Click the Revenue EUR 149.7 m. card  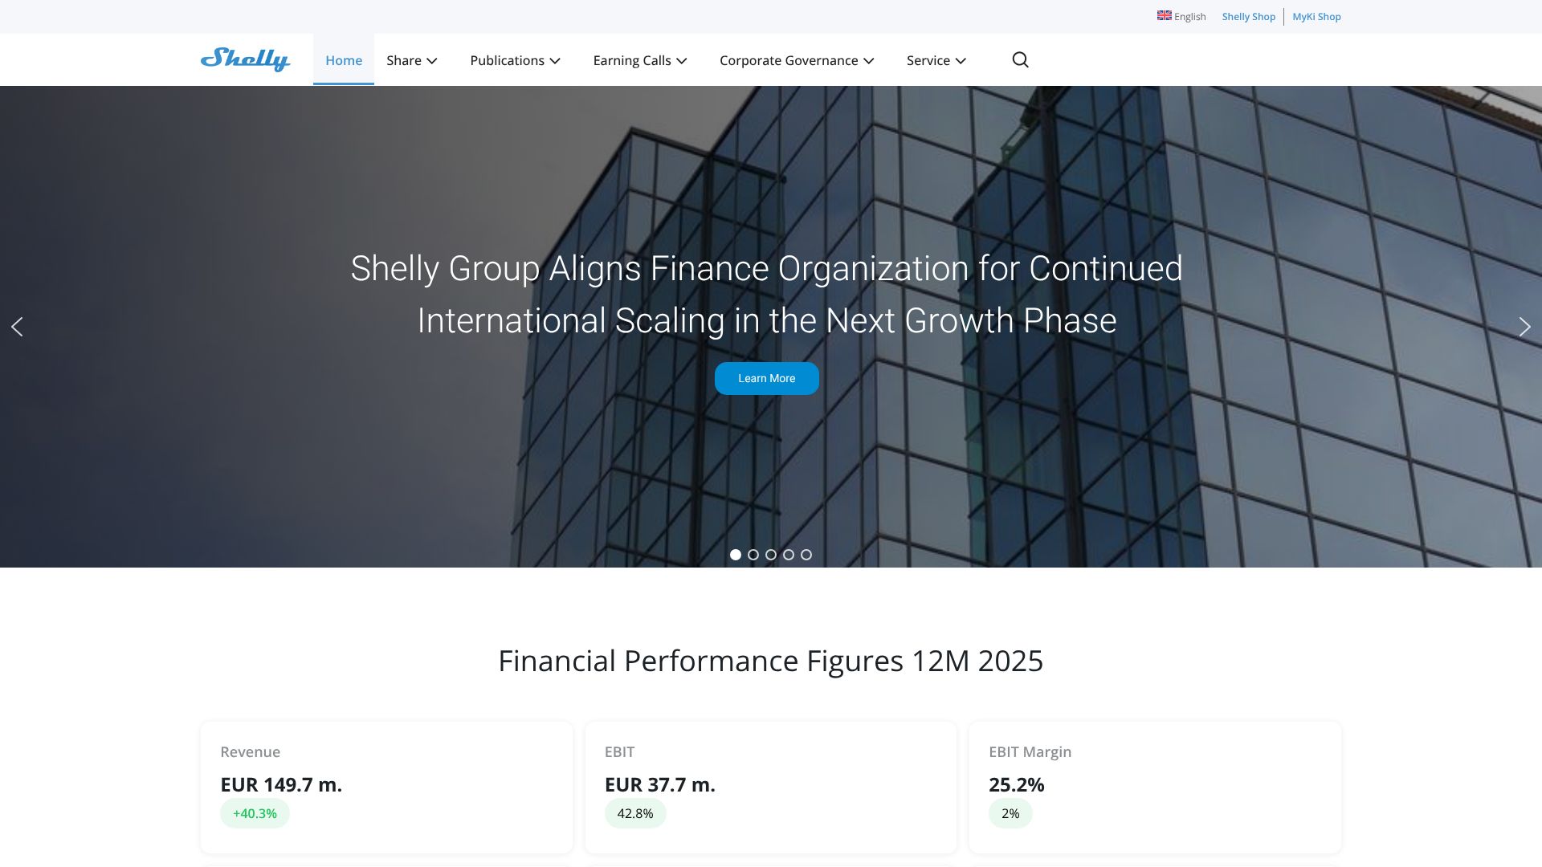(386, 787)
